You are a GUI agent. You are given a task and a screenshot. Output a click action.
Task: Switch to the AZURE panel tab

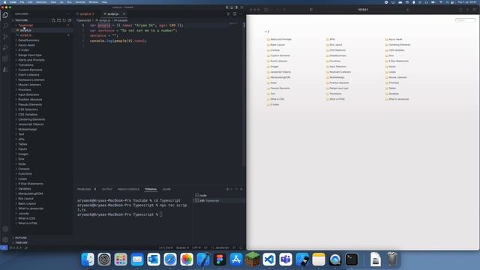tap(166, 189)
